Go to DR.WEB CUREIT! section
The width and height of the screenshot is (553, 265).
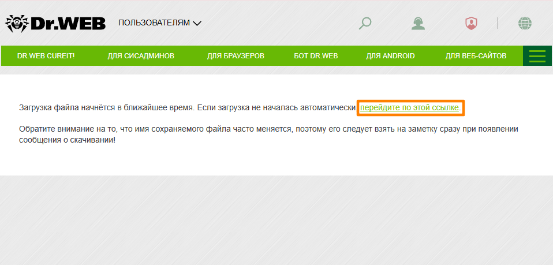tap(46, 56)
